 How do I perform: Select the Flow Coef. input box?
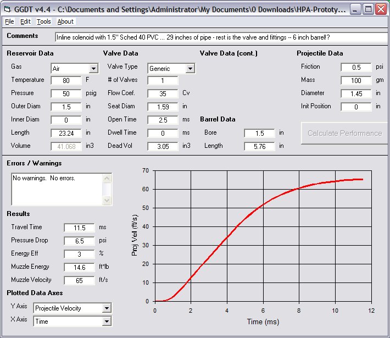tap(163, 93)
